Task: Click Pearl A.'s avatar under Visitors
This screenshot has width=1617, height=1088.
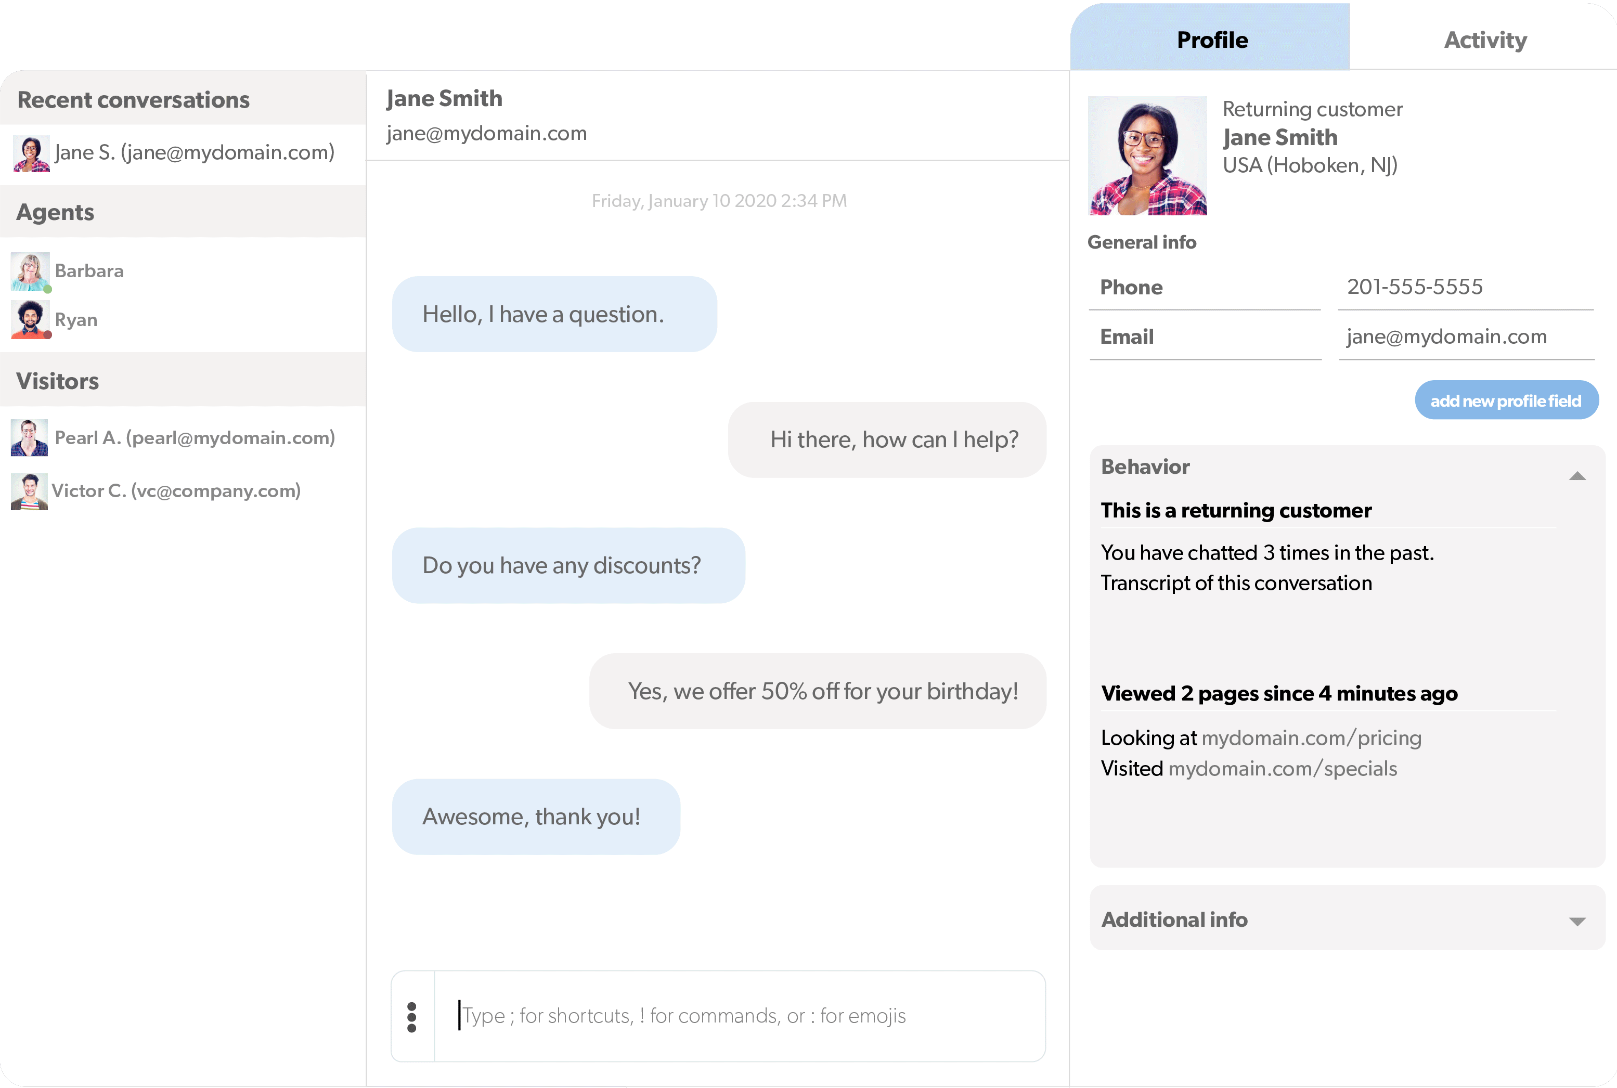Action: 29,437
